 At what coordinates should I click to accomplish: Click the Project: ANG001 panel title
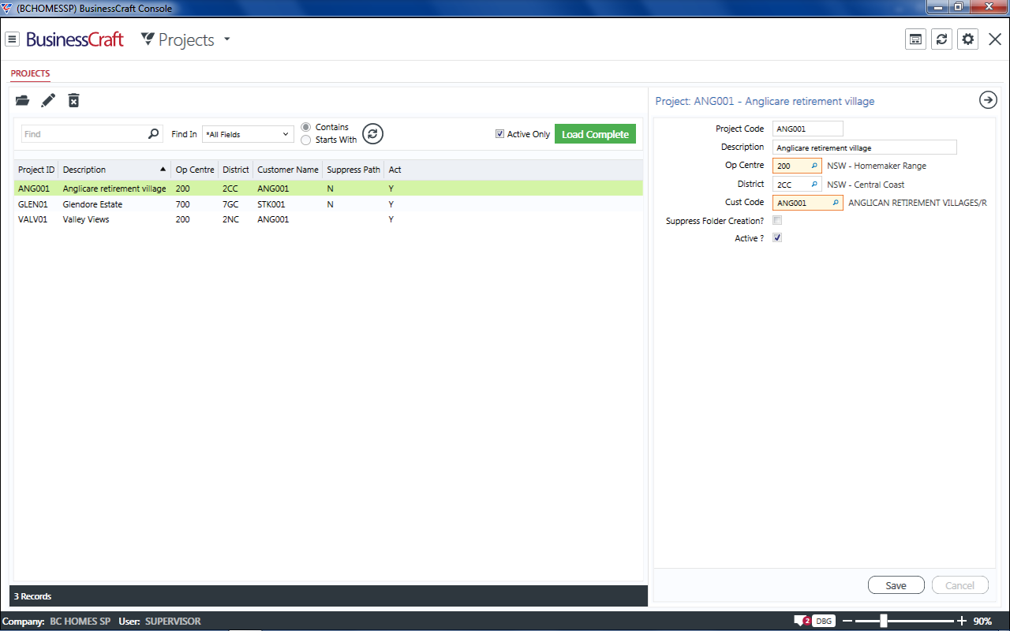click(765, 101)
